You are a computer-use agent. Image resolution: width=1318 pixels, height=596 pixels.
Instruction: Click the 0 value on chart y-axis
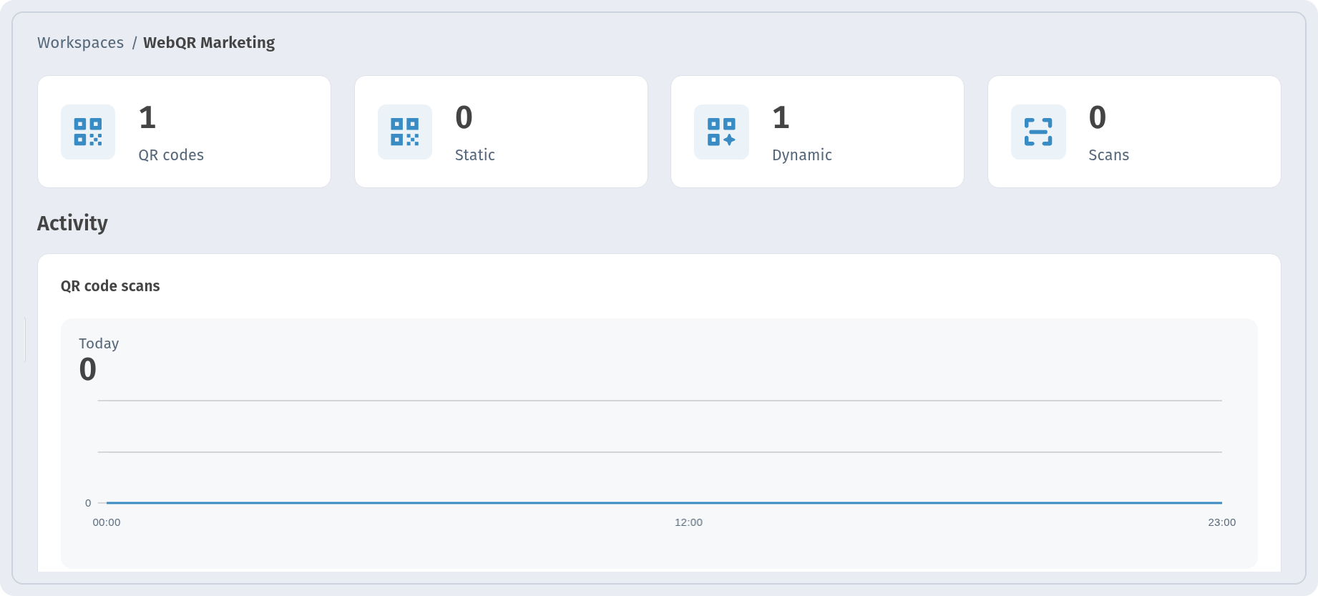pyautogui.click(x=88, y=503)
